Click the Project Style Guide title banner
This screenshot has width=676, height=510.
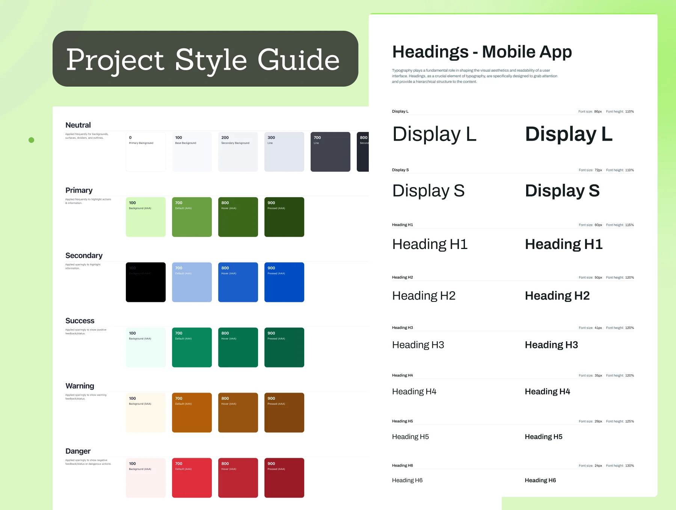205,59
